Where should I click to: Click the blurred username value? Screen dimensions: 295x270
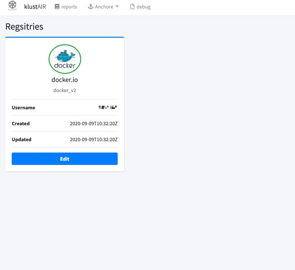point(108,107)
